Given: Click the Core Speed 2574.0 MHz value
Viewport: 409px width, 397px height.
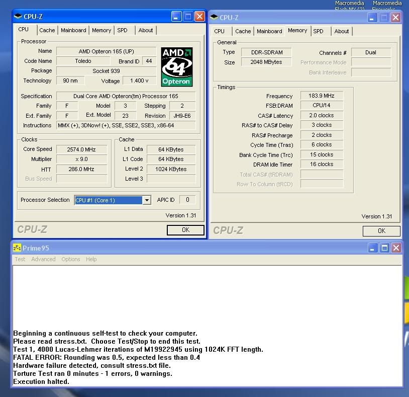Looking at the screenshot, I should pos(81,149).
